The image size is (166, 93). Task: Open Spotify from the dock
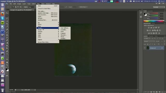click(x=2, y=23)
